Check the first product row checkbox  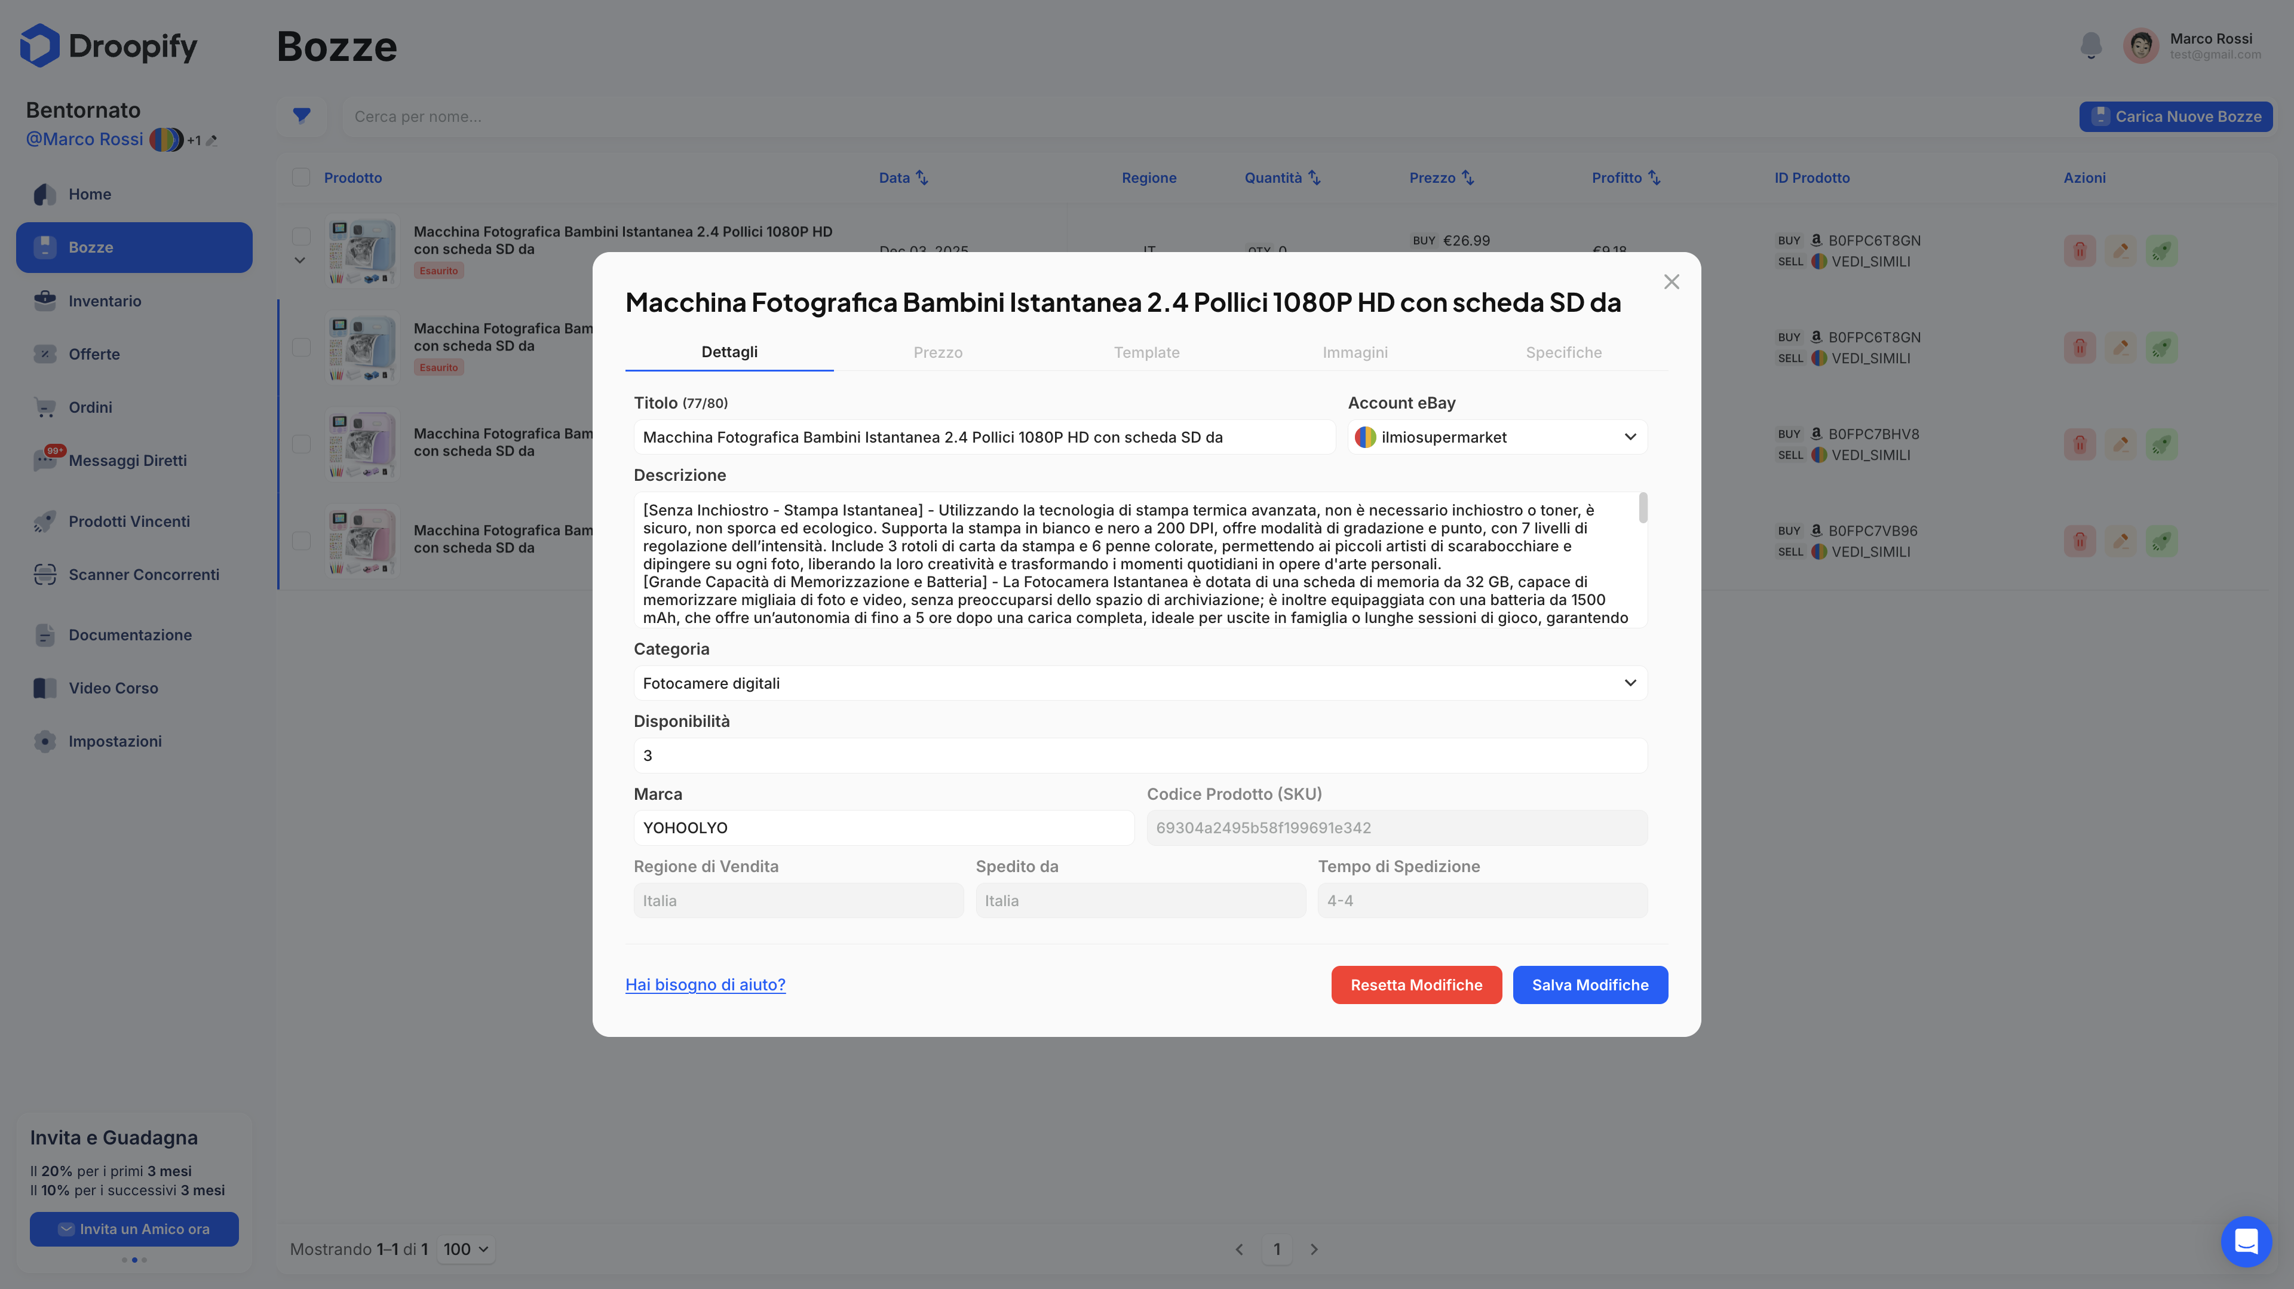tap(301, 236)
